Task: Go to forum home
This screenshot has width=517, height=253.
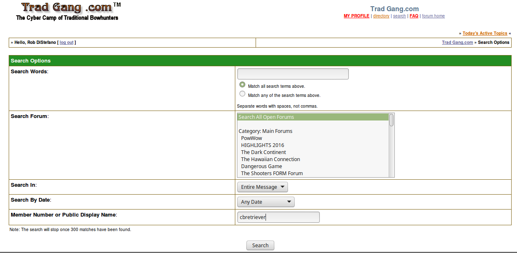Action: 433,16
